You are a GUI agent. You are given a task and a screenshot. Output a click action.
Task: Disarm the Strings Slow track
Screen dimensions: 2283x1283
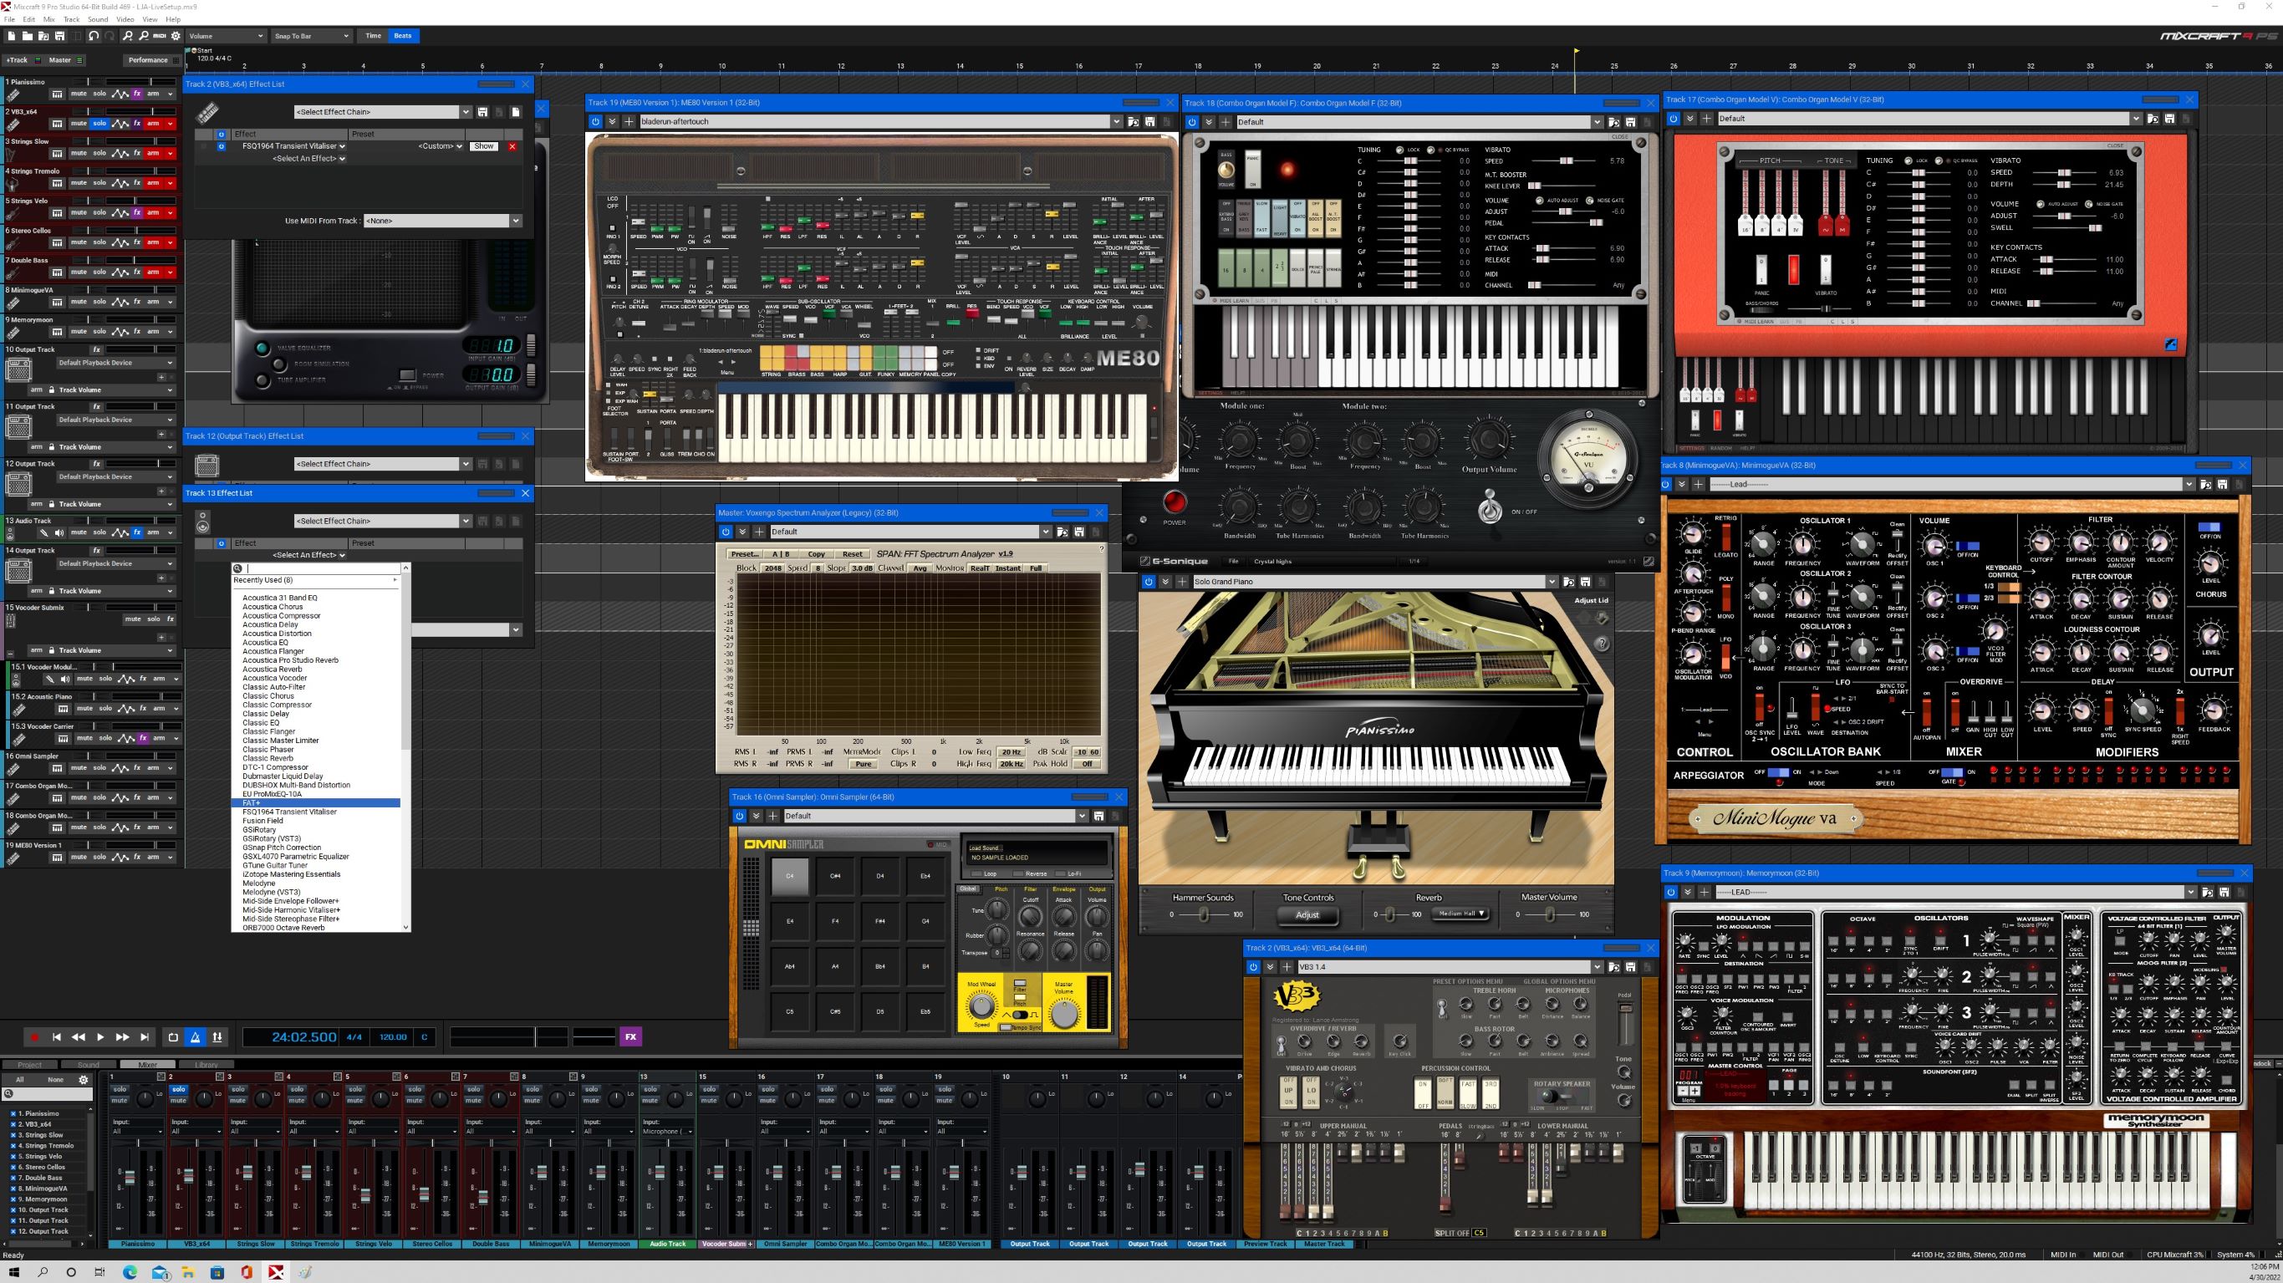(153, 153)
